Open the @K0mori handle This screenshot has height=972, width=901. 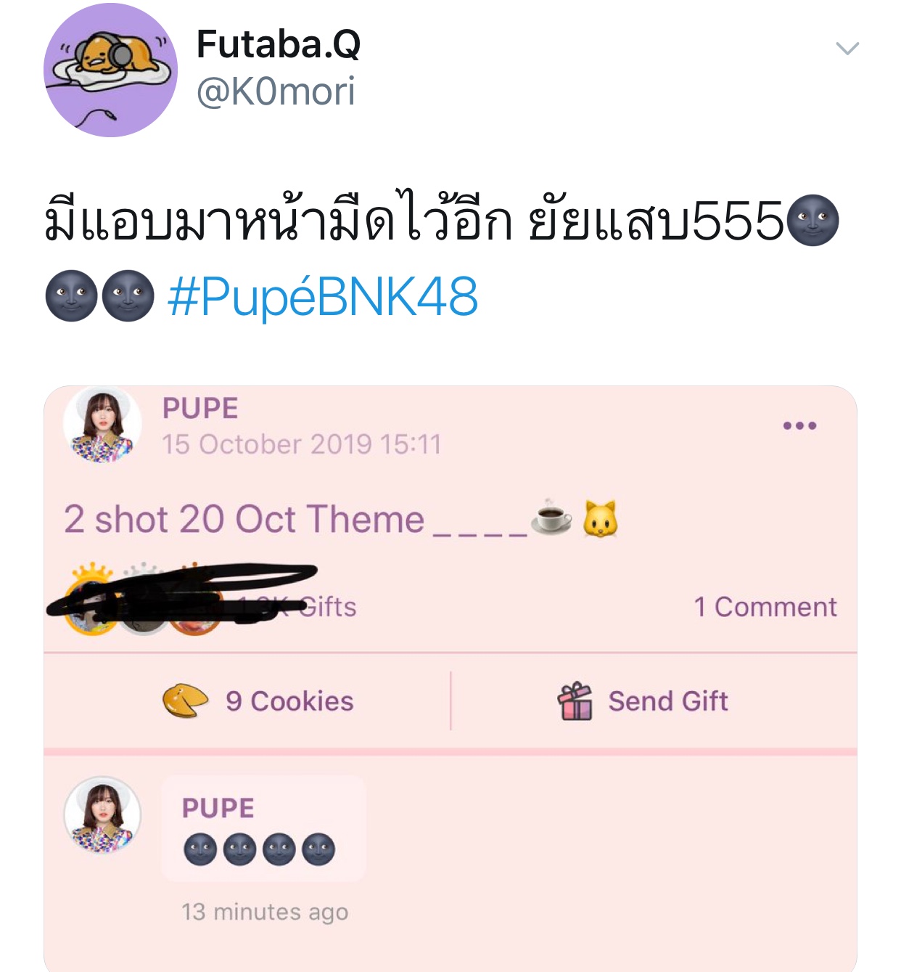[x=276, y=92]
